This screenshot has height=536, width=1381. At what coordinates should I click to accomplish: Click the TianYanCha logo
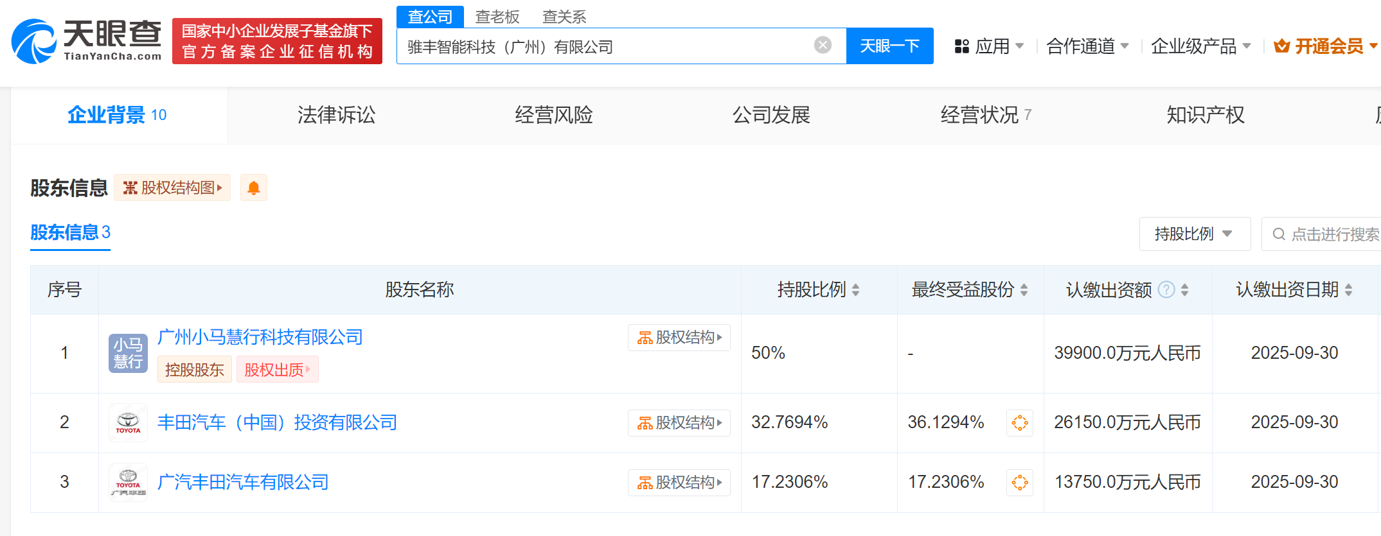(87, 41)
